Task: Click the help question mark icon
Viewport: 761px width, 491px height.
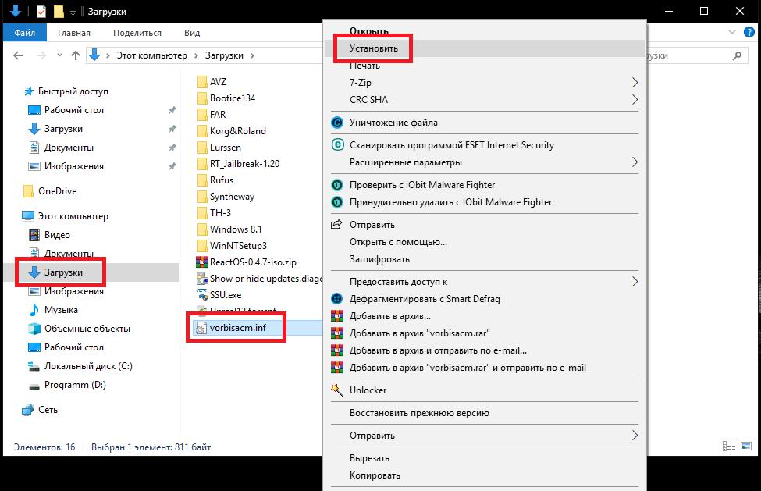Action: click(749, 33)
